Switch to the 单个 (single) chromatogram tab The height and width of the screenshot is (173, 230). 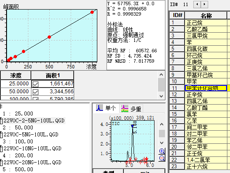tap(106, 108)
